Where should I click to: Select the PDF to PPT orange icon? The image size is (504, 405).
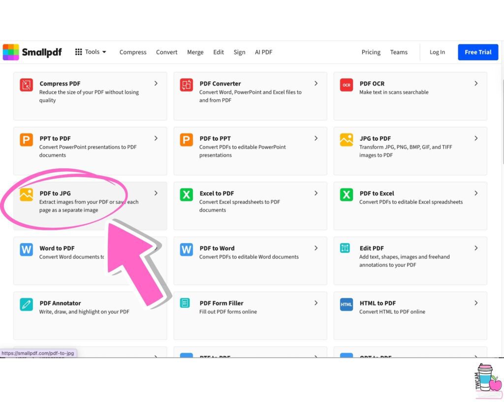[187, 140]
